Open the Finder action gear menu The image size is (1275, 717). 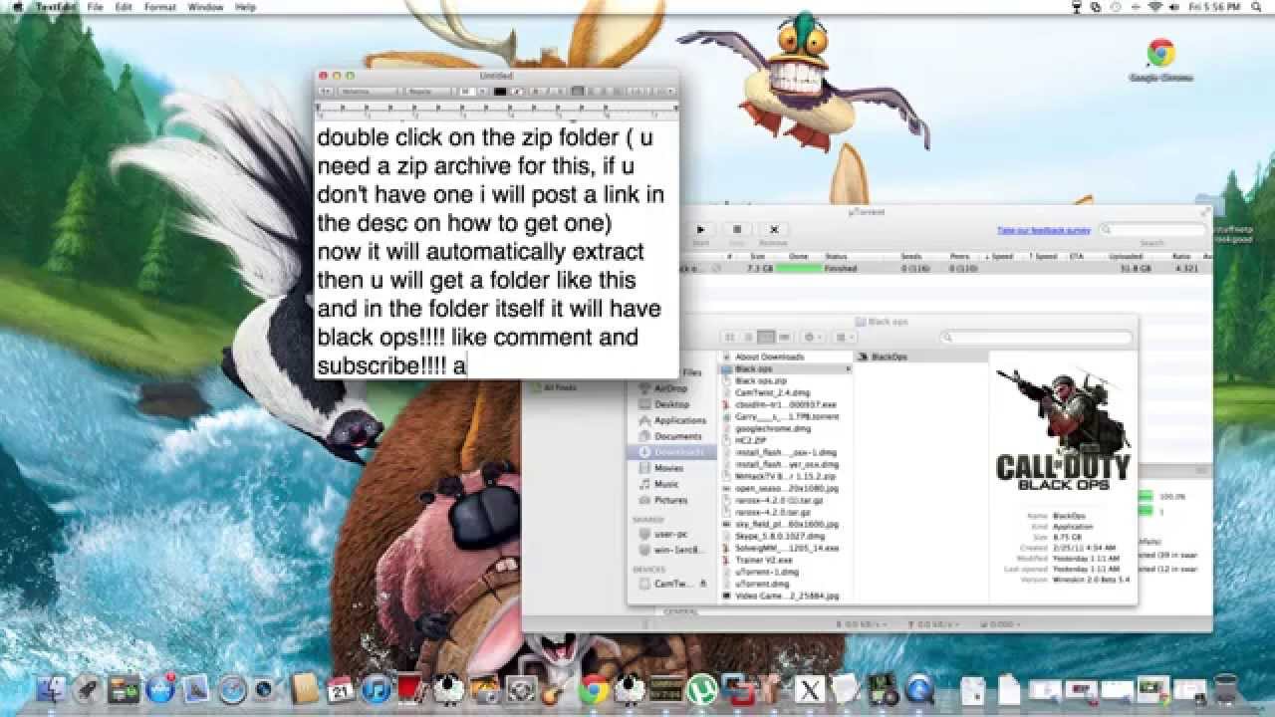[x=812, y=338]
